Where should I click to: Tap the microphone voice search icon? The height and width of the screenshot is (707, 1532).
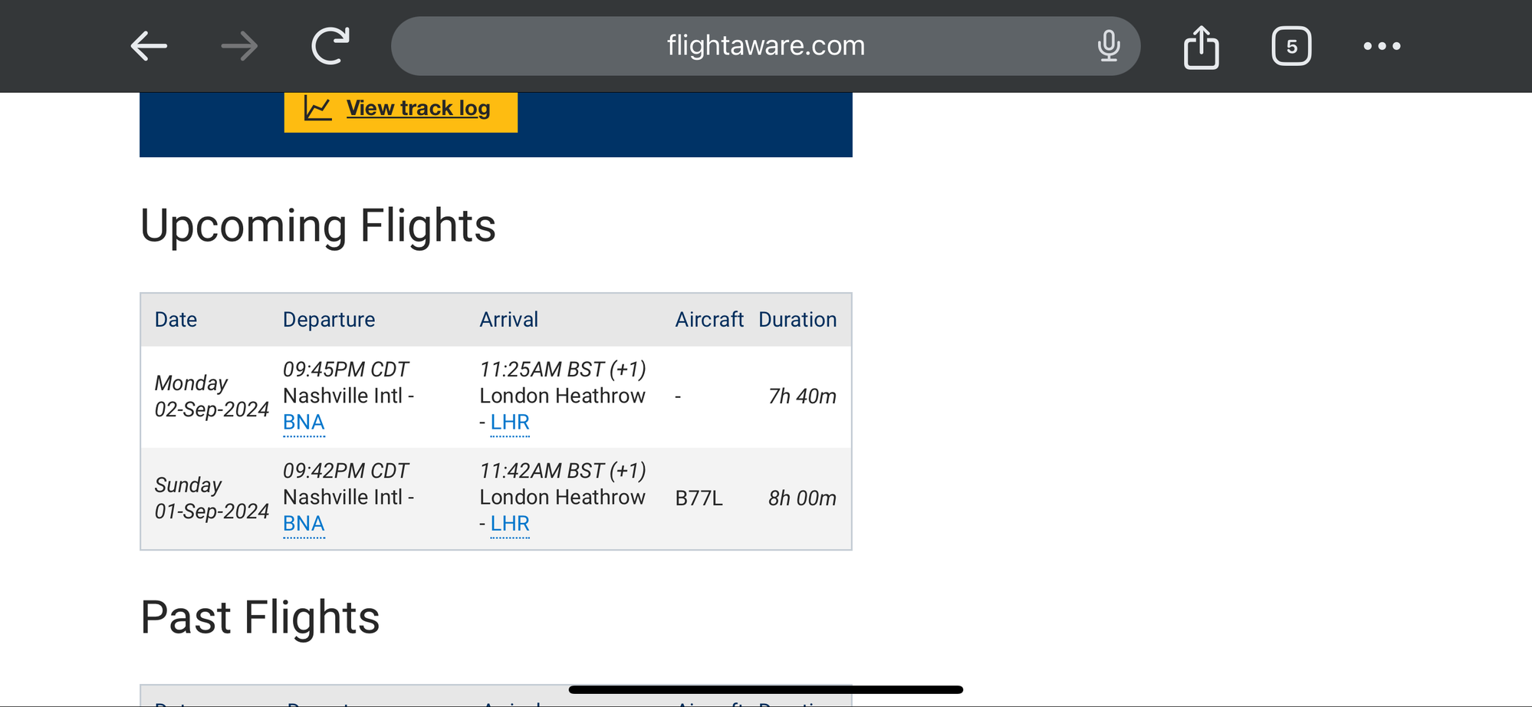point(1108,46)
